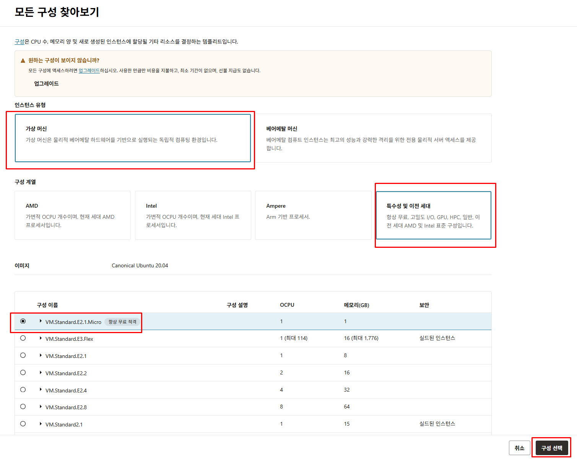577x462 pixels.
Task: Open the 구성 link in the description
Action: pyautogui.click(x=20, y=42)
